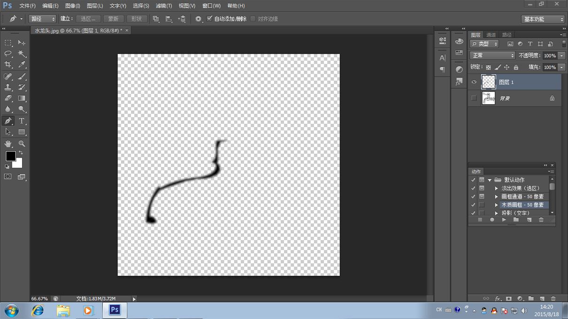Open tool preset picker arrow
Image resolution: width=568 pixels, height=319 pixels.
tap(21, 19)
